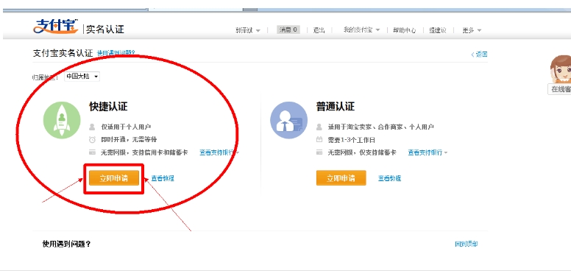Click the 返回 back link
571x271 pixels.
point(479,54)
